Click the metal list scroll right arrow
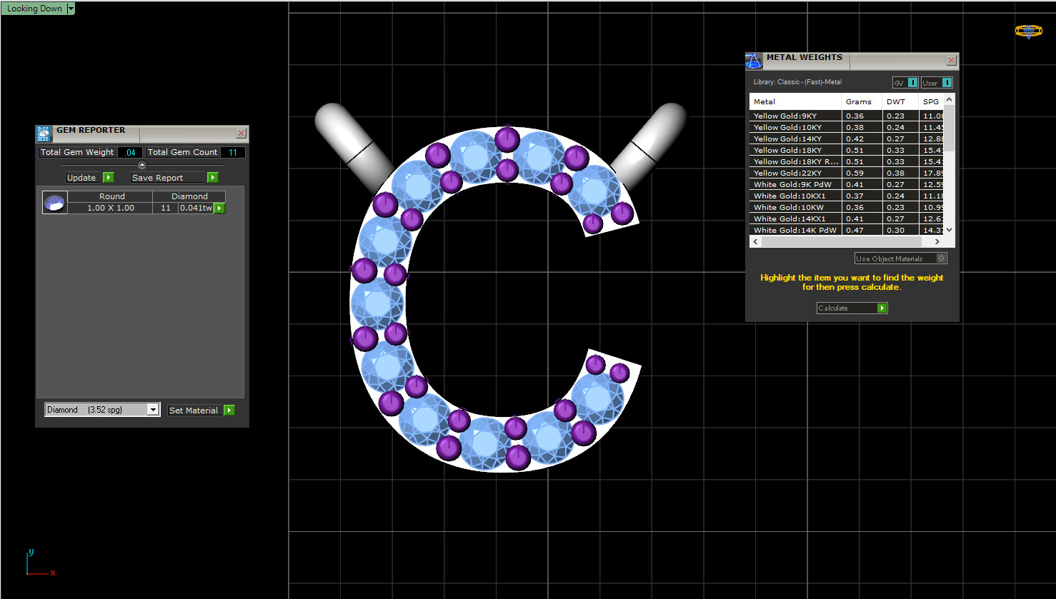Screen dimensions: 1056x599 pos(937,242)
